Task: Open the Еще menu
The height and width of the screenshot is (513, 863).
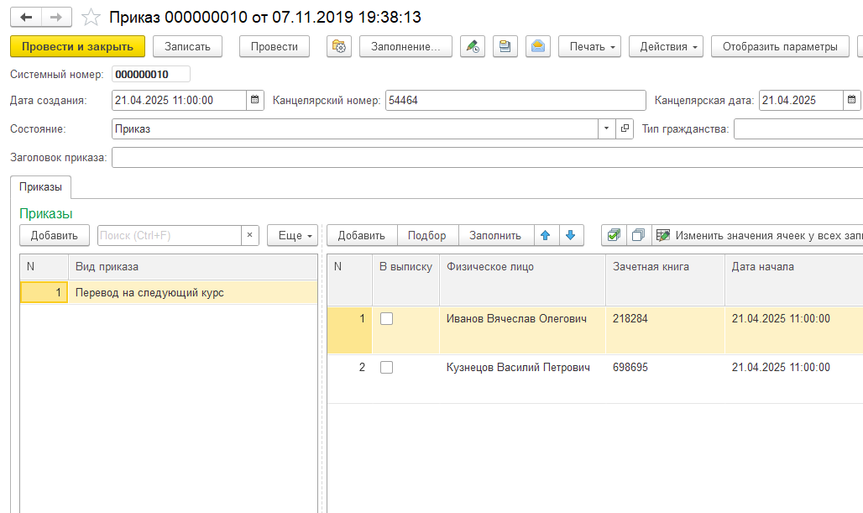Action: pyautogui.click(x=292, y=236)
